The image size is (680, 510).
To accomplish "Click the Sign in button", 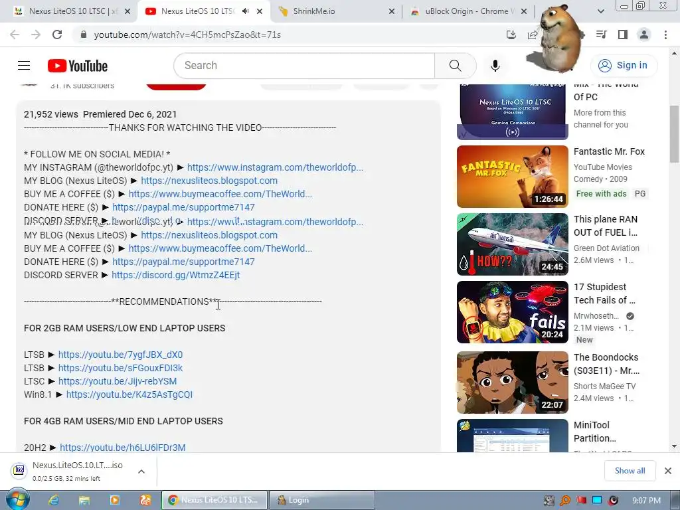I will 624,66.
